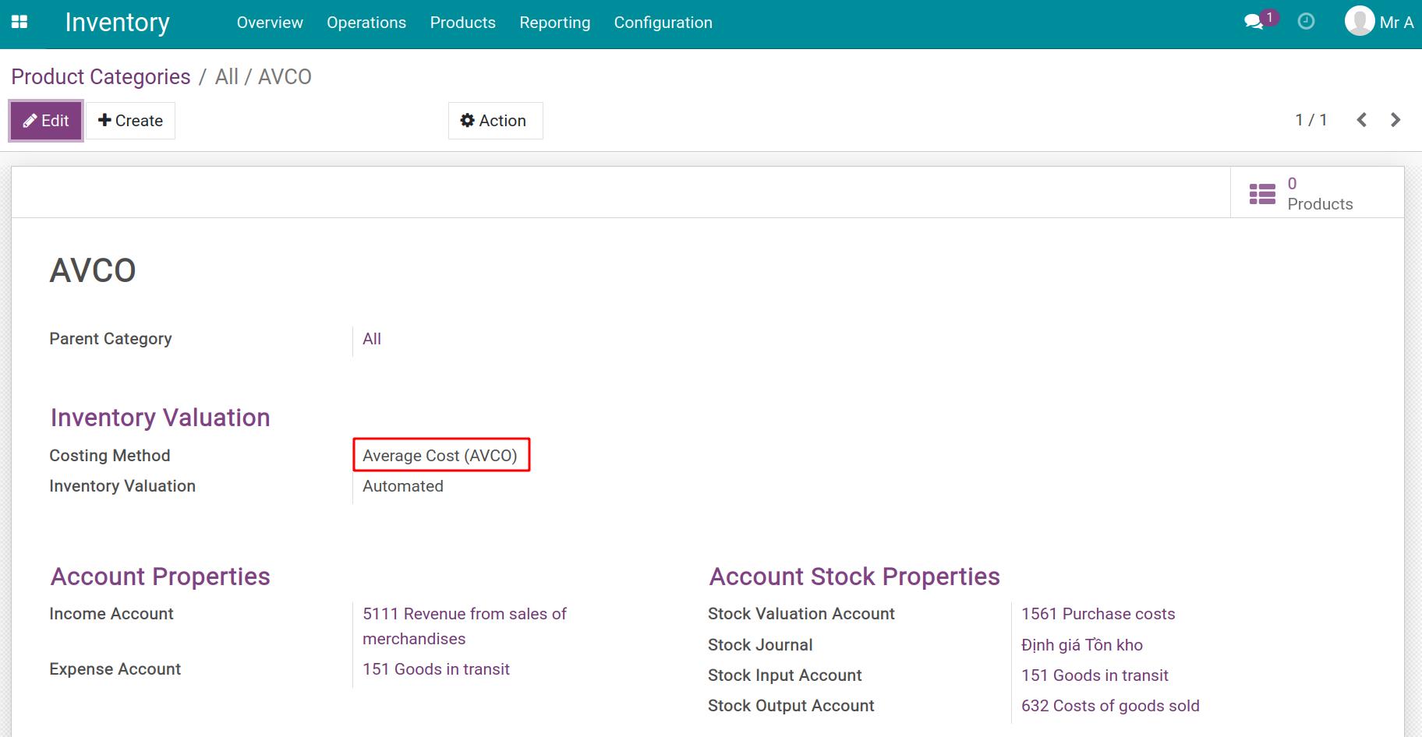Screen dimensions: 1422x737
Task: Click the Stock Input Account label
Action: click(x=785, y=675)
